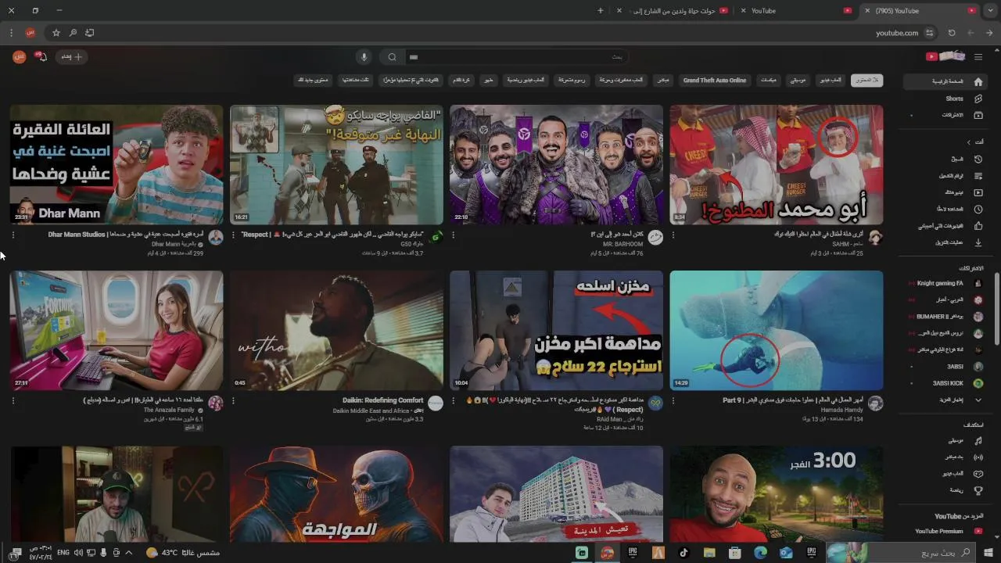Open 3ABSI channel in subscriptions
Screen dimensions: 1001x563
(x=945, y=366)
